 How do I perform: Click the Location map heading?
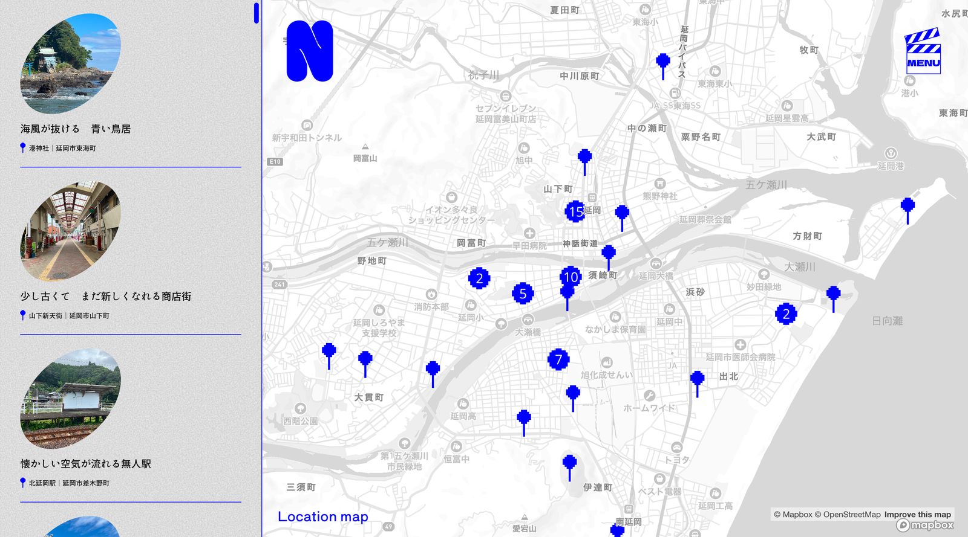pyautogui.click(x=323, y=516)
